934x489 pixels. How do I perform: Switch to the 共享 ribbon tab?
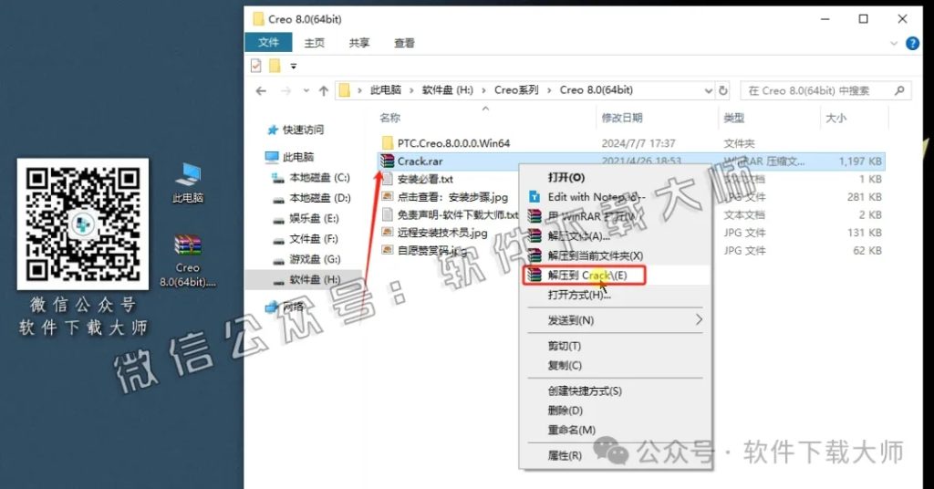(359, 43)
